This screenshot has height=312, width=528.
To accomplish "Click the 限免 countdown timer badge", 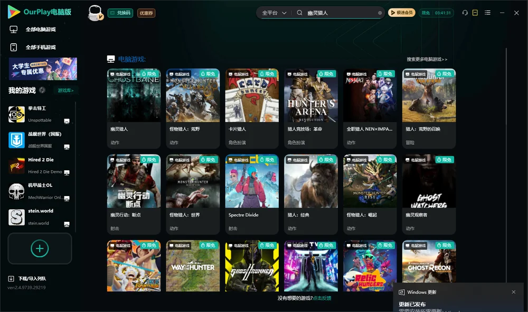I will click(436, 13).
